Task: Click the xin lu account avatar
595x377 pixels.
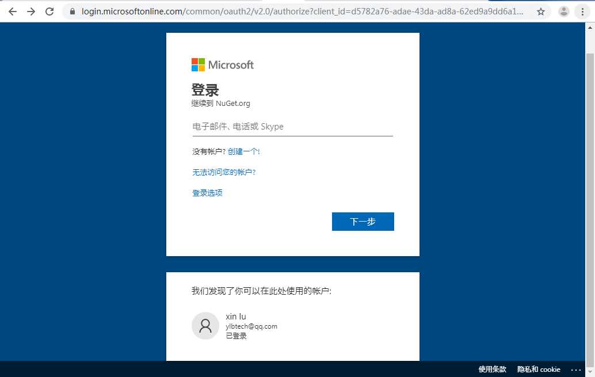Action: pyautogui.click(x=205, y=326)
